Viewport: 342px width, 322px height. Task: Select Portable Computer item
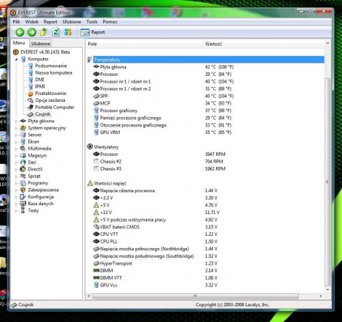pyautogui.click(x=55, y=107)
